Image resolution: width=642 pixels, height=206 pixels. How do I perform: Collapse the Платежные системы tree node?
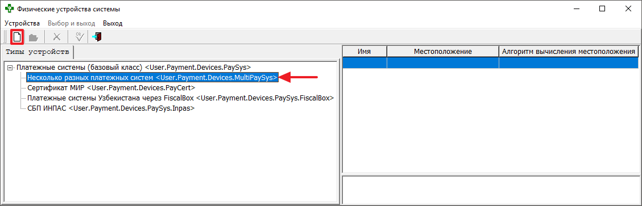click(x=10, y=66)
